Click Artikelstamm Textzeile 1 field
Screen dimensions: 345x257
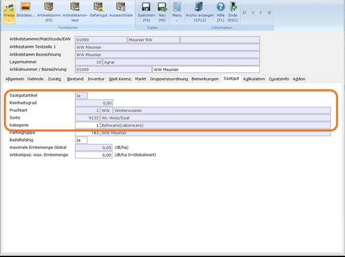click(167, 47)
